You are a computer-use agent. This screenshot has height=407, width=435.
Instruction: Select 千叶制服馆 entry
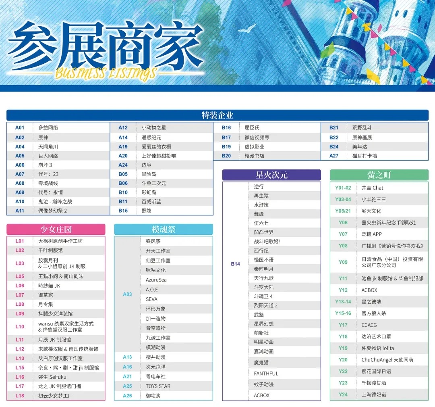click(x=50, y=250)
